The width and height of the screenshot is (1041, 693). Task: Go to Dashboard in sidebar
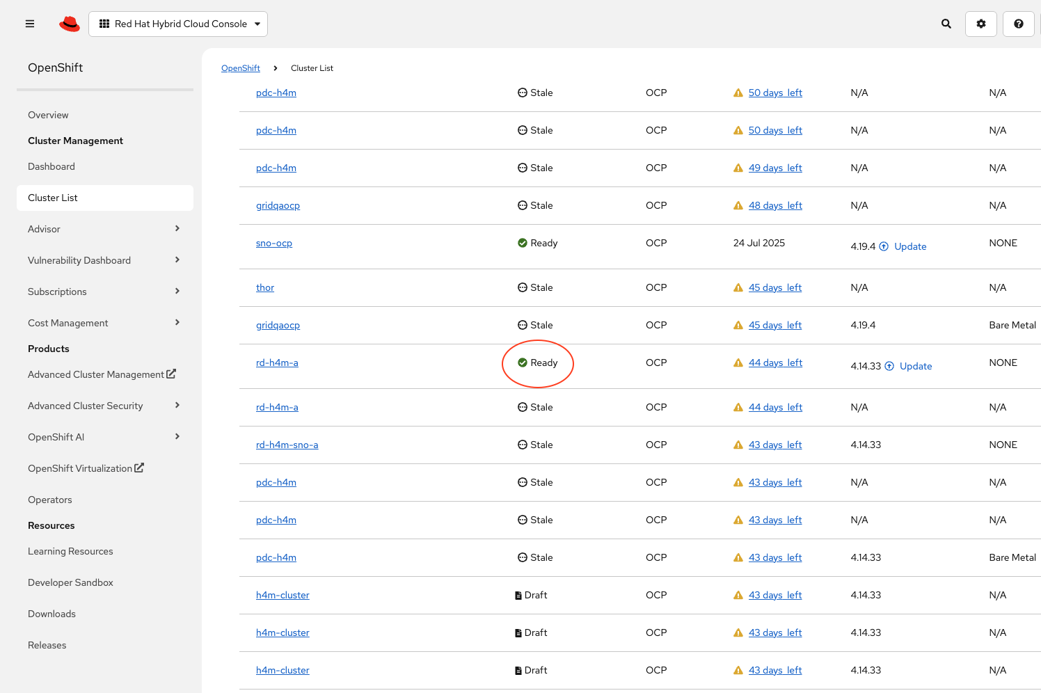51,166
